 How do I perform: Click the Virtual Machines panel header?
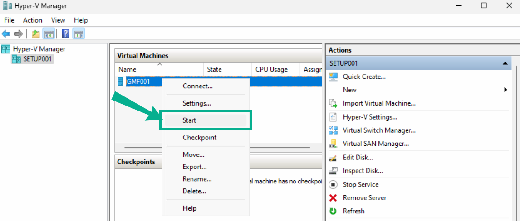click(x=218, y=56)
